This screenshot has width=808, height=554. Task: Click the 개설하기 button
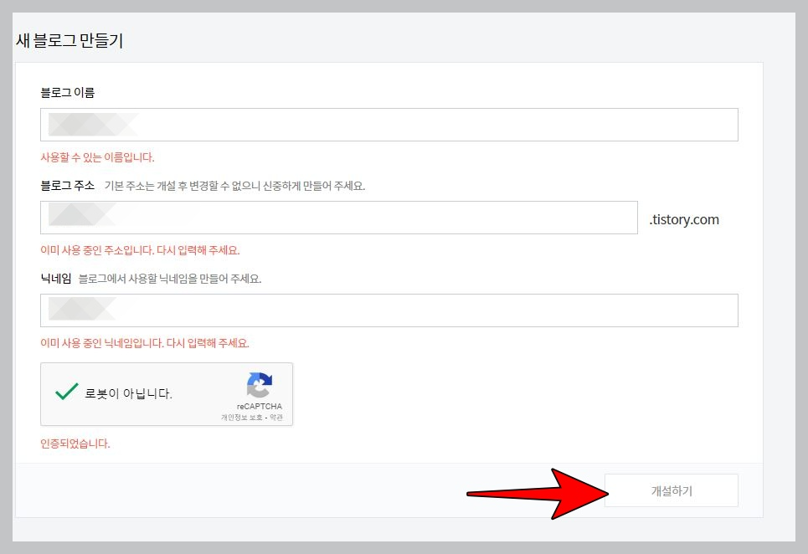pos(671,490)
